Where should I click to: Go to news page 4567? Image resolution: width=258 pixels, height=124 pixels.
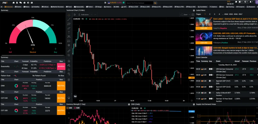click(240, 14)
